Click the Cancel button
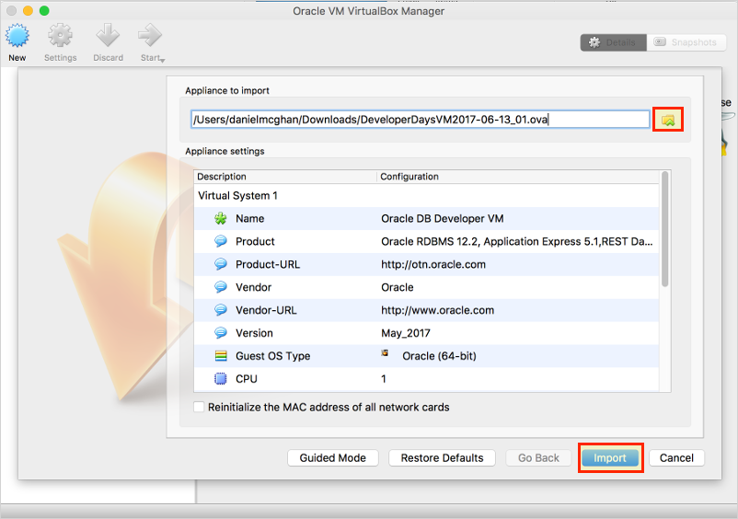Screen dimensions: 738x519 pos(676,457)
